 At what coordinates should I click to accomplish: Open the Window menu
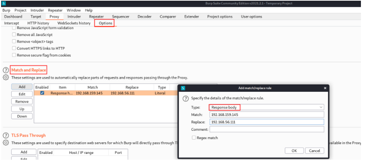click(74, 10)
